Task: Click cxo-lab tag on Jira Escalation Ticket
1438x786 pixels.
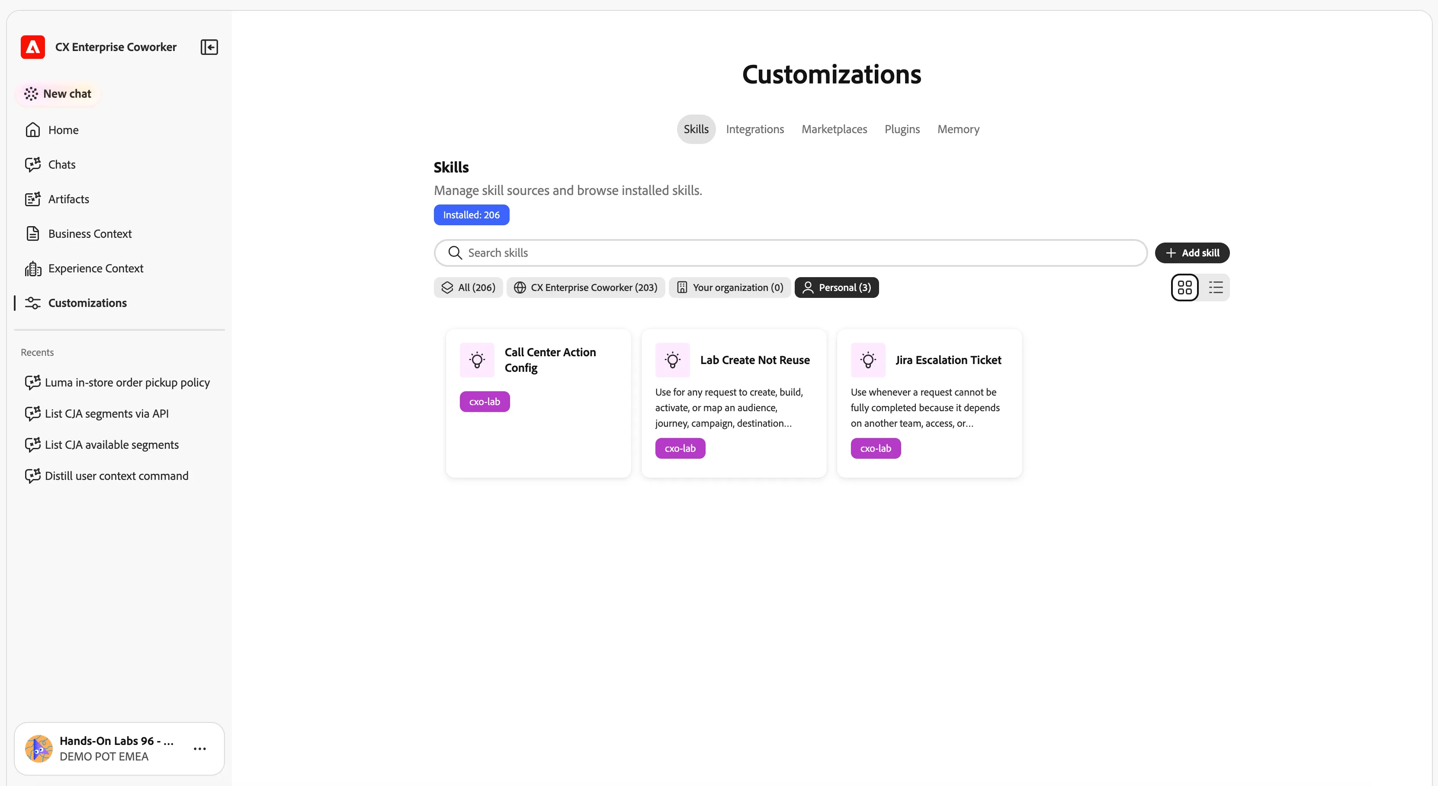Action: coord(875,448)
